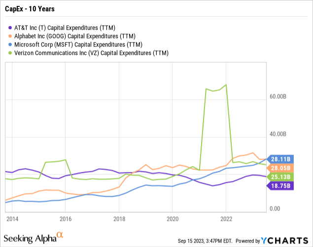Click the YCharts logo
Image resolution: width=313 pixels, height=247 pixels.
[286, 240]
